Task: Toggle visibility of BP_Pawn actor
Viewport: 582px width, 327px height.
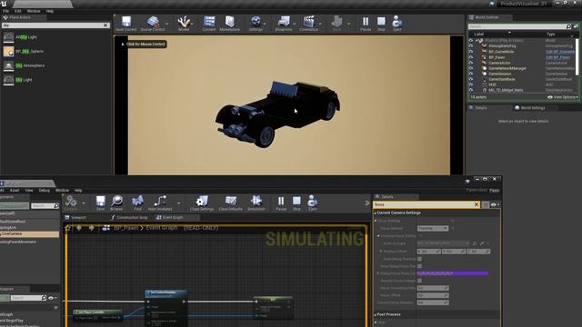Action: point(471,57)
